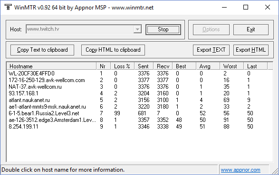Copy Text to clipboard
Screen dimensions: 279x175
(42, 50)
